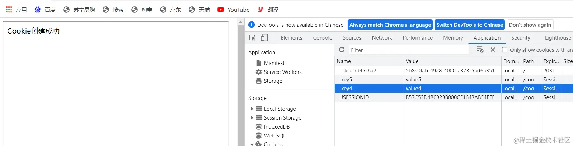Sort cookies by Value column header
The width and height of the screenshot is (573, 146).
tap(452, 61)
